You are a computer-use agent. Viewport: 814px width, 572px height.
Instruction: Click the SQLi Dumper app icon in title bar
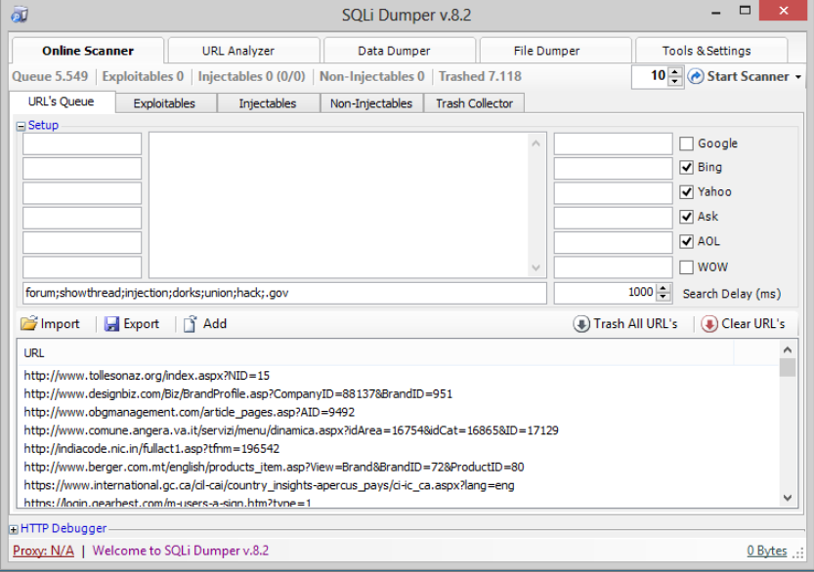(20, 15)
